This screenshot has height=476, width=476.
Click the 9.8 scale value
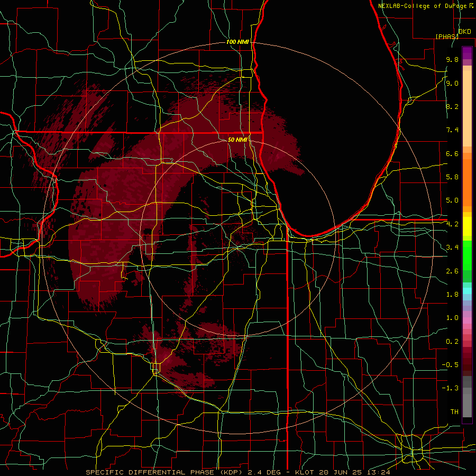[452, 59]
